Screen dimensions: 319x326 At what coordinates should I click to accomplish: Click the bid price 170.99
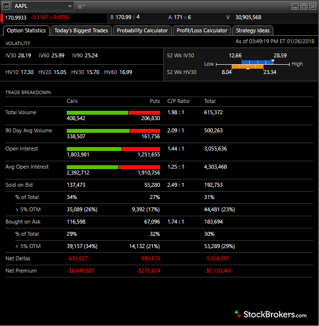(123, 17)
